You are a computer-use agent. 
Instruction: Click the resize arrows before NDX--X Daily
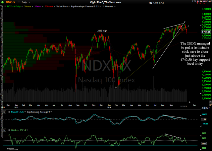5,6
